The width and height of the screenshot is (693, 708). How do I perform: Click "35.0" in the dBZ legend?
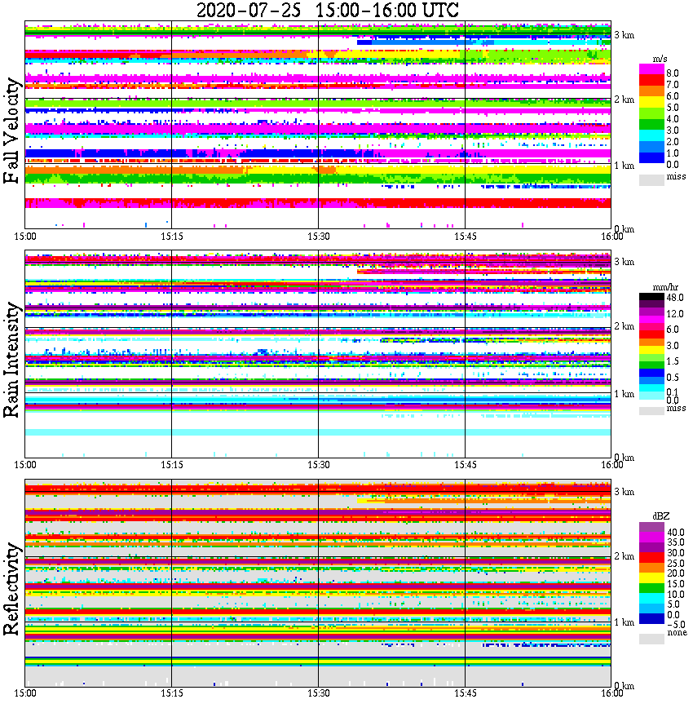pos(675,542)
